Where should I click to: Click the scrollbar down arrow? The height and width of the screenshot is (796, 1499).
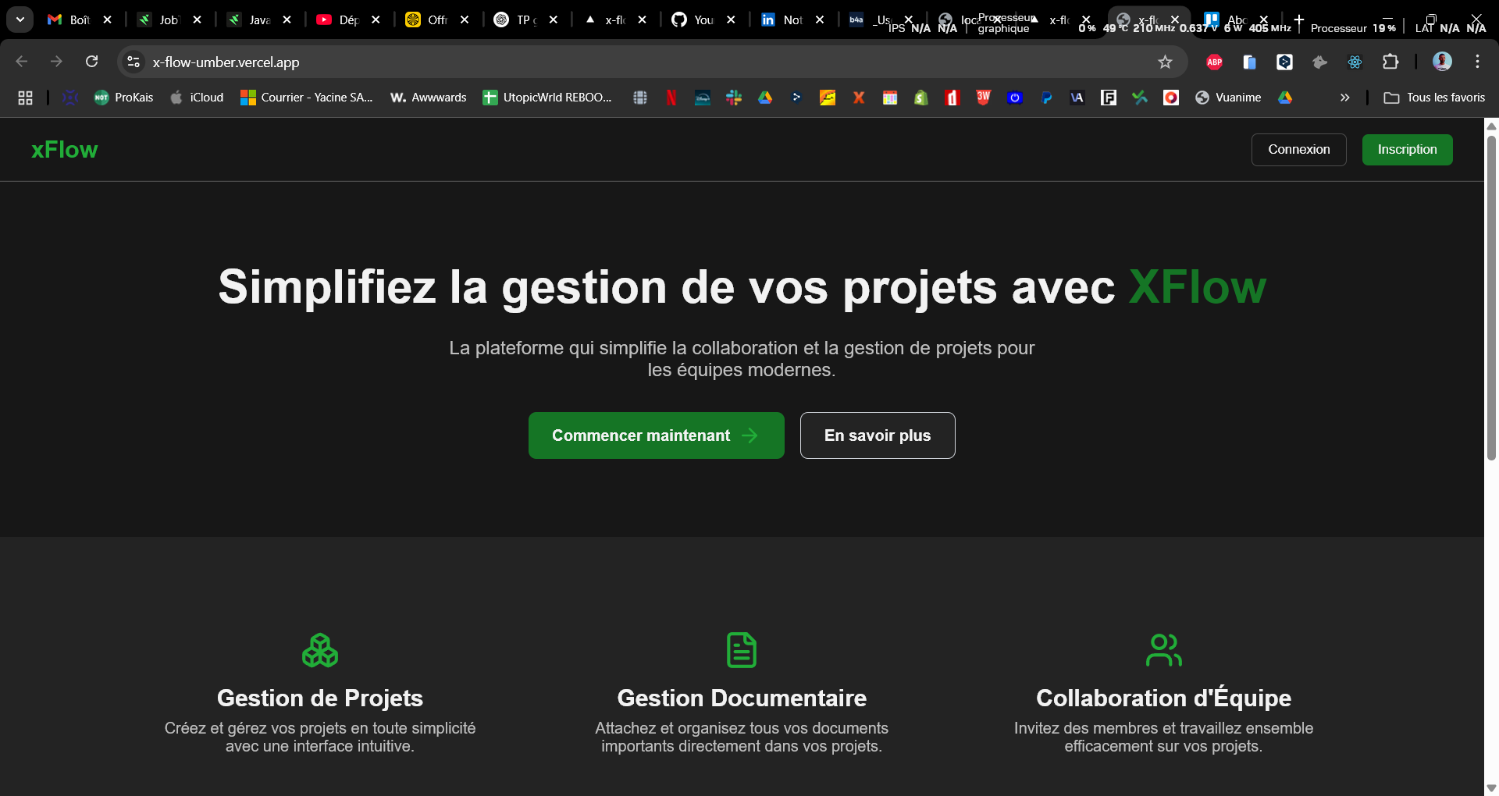coord(1491,788)
